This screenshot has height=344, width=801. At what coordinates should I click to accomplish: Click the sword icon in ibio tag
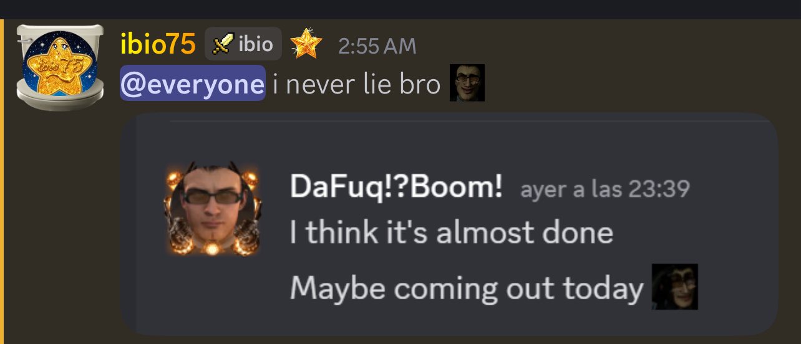click(x=223, y=44)
